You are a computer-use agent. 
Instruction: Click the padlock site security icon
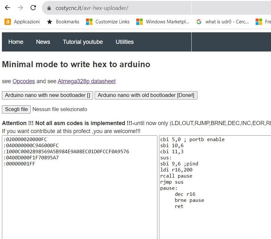[x=49, y=8]
